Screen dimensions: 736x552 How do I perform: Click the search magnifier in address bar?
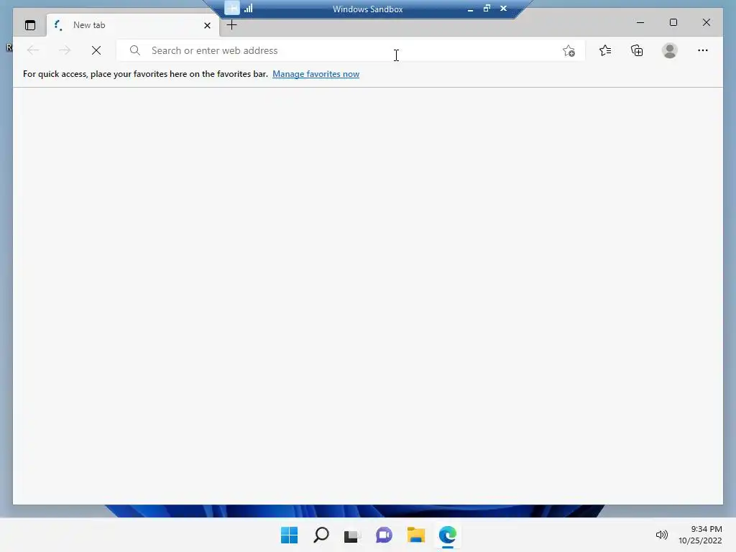pyautogui.click(x=134, y=50)
